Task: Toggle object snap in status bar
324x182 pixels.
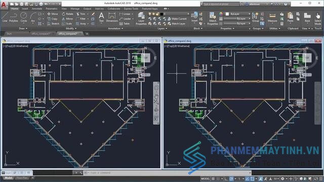Action: (252, 178)
